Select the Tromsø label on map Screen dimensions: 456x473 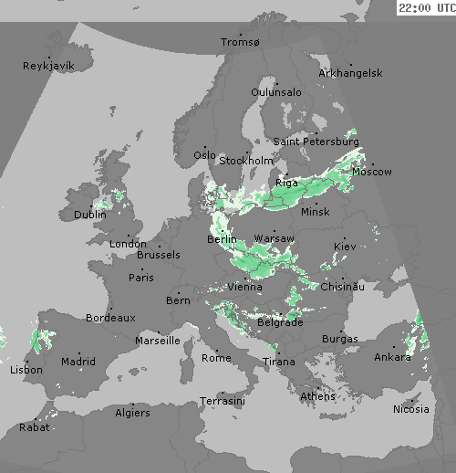240,42
